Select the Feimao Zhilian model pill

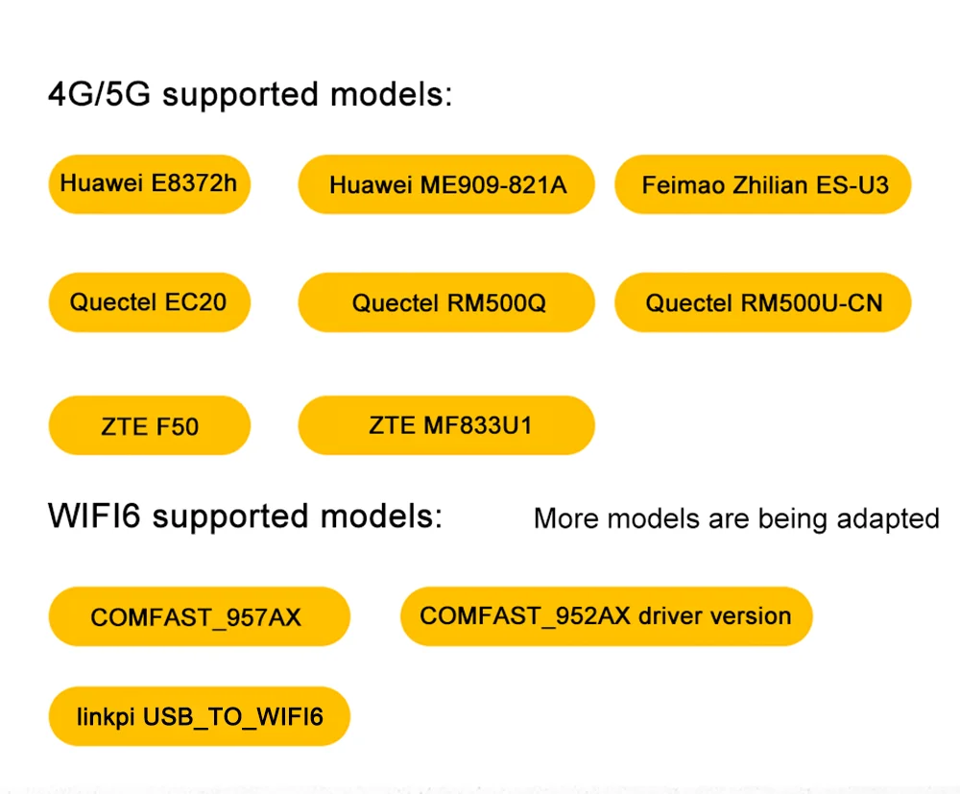tap(762, 184)
